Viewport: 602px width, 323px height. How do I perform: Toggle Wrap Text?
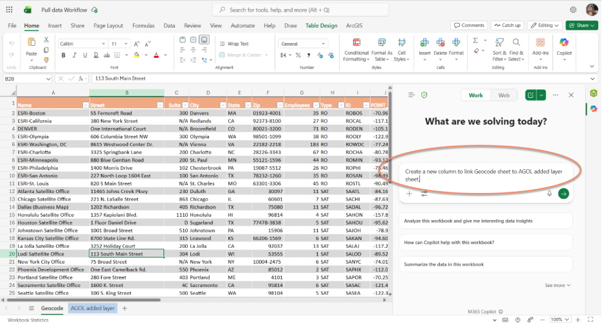click(234, 44)
